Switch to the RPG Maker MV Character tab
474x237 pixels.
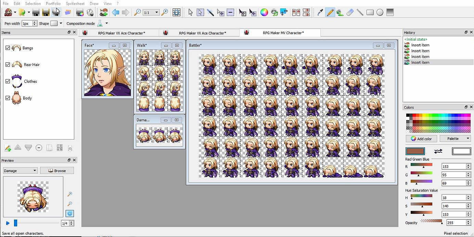[283, 33]
